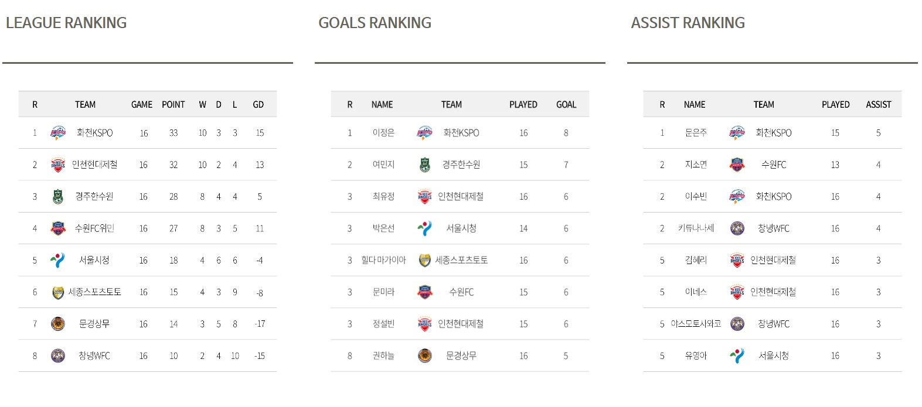Click the 문경상무 emblem in league ranking
922x407 pixels.
(58, 324)
